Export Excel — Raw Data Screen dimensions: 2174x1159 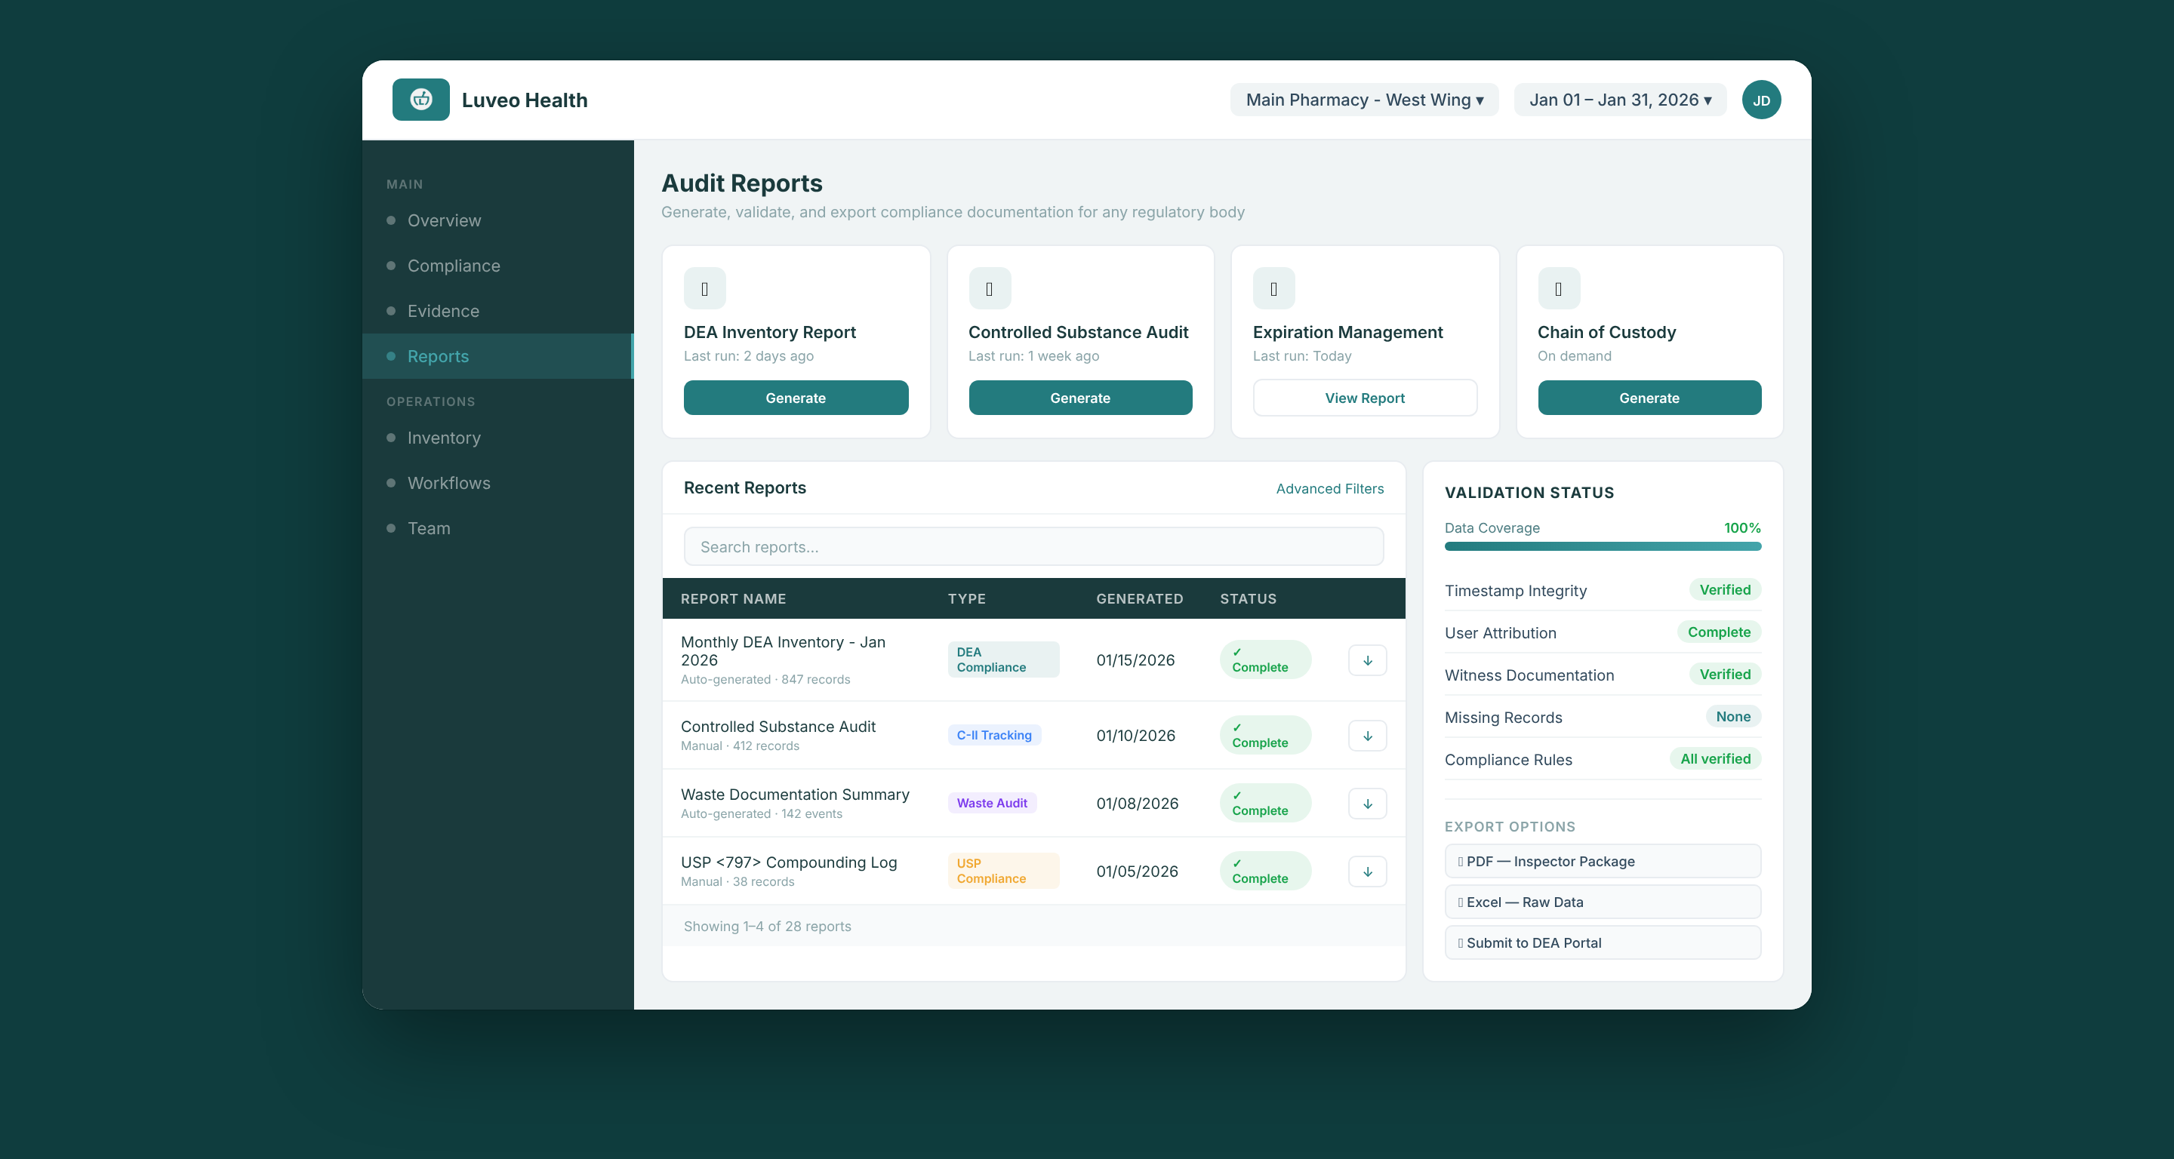click(1603, 902)
